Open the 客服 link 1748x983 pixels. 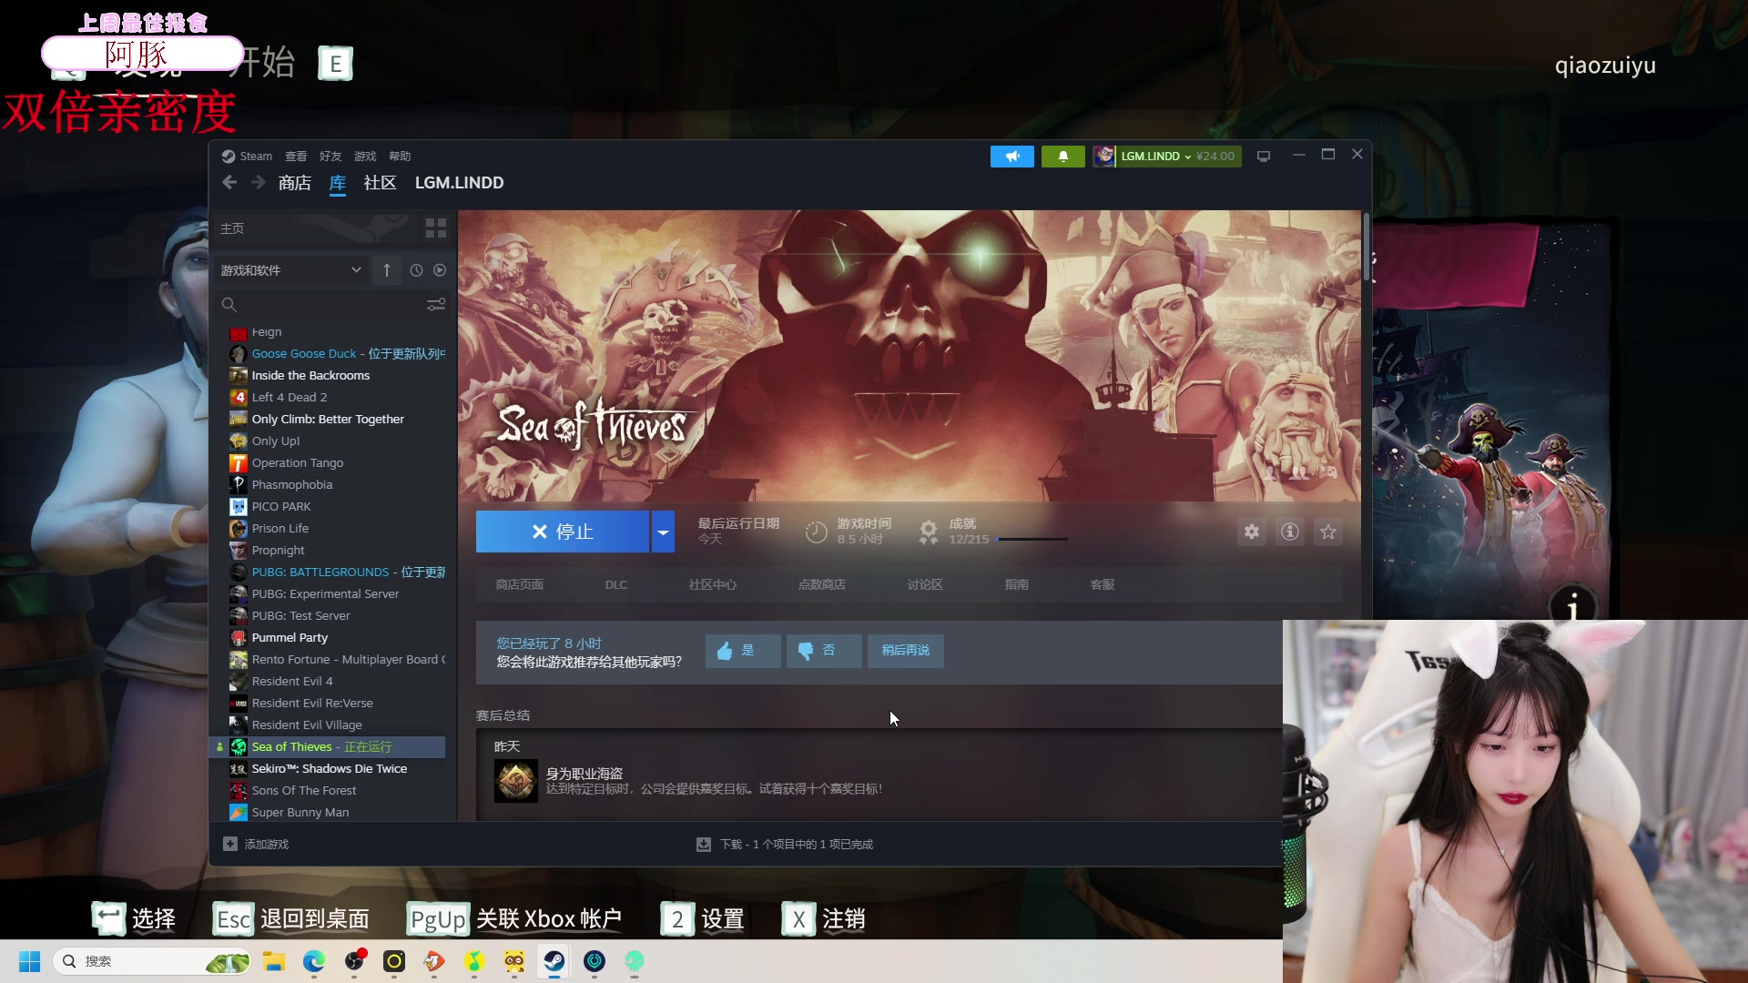[1103, 585]
